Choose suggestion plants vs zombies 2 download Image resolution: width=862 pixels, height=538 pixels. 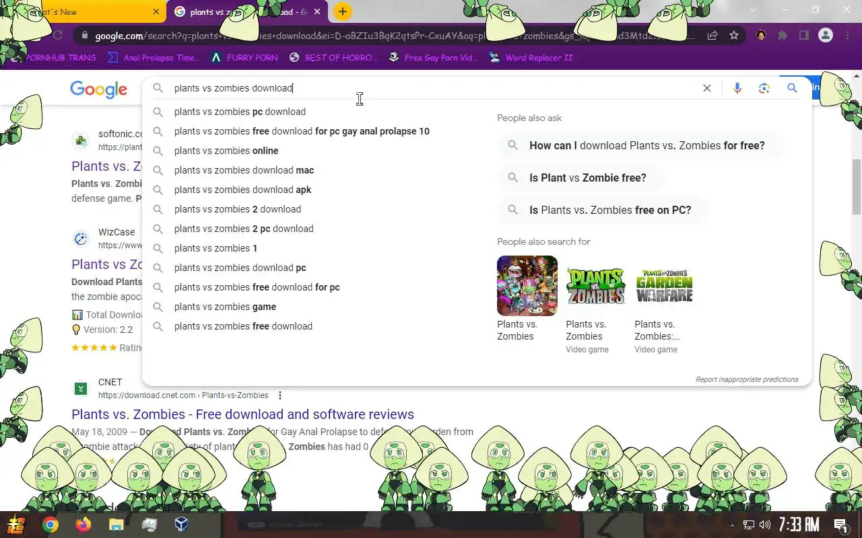coord(238,209)
